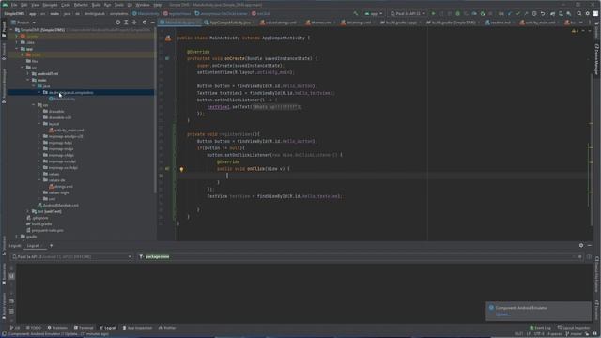Open the Pixel 3a API device dropdown in toolbar

tap(408, 13)
